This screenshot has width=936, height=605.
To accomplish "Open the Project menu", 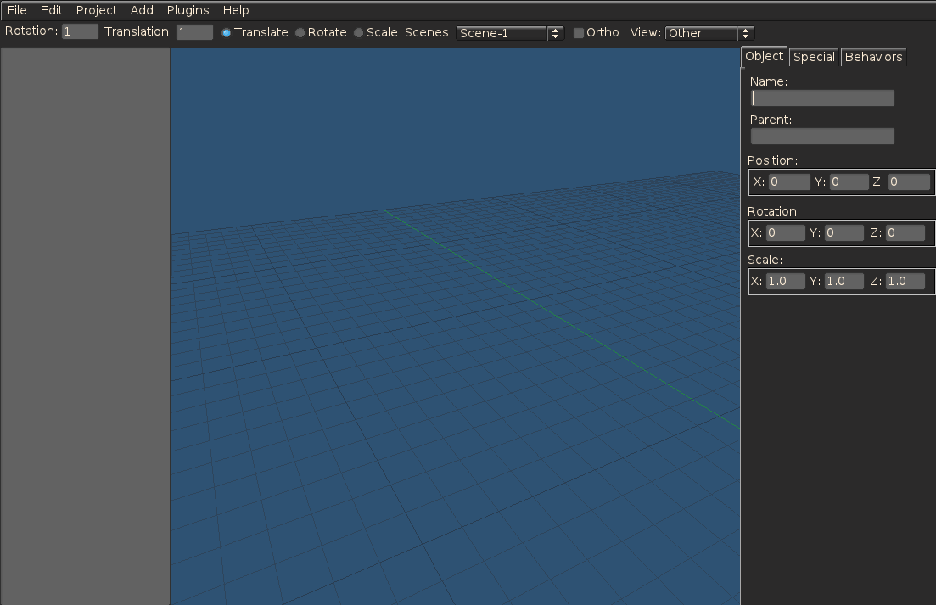I will [96, 10].
